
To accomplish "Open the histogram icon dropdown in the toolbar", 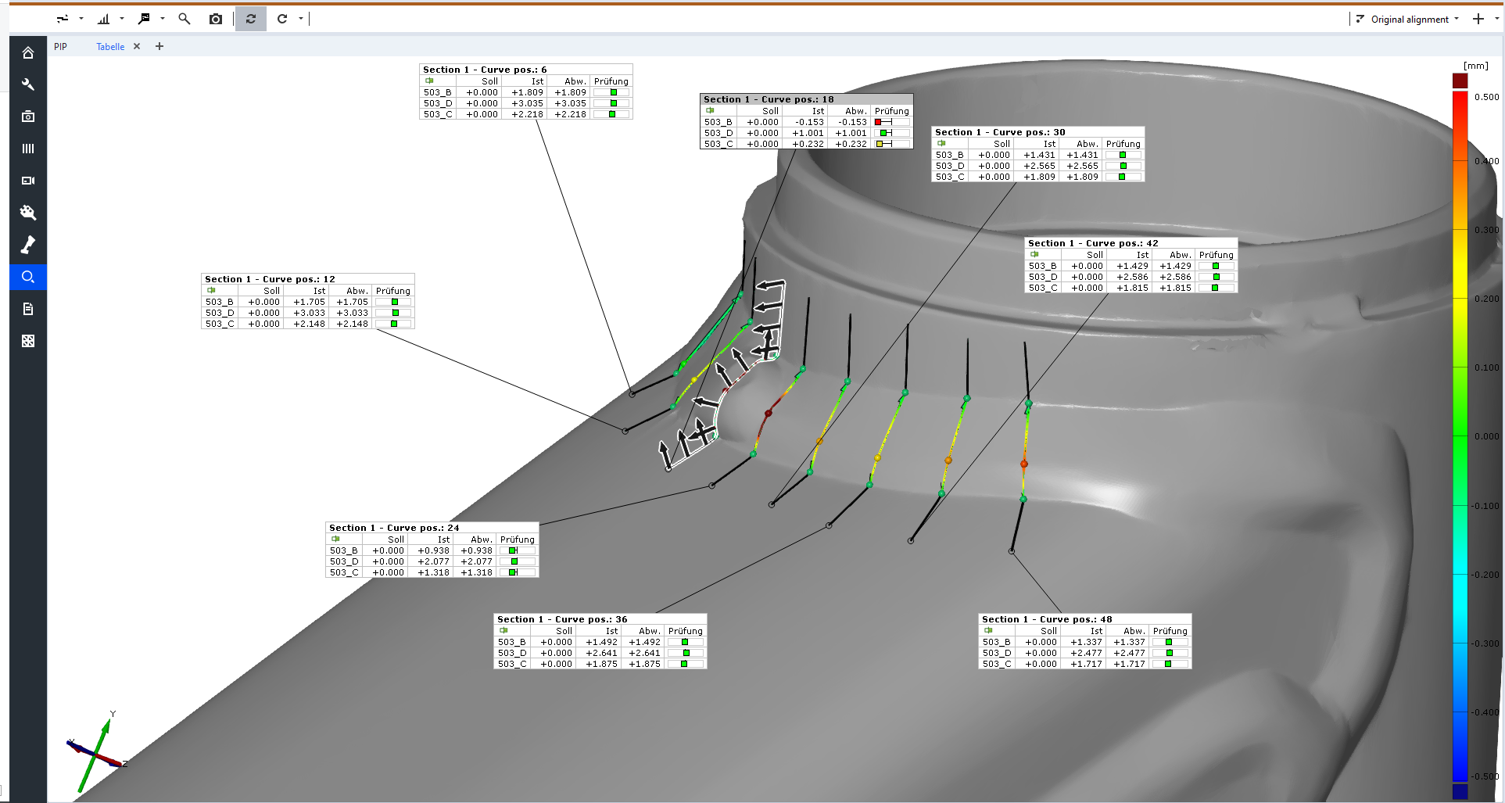I will point(121,19).
